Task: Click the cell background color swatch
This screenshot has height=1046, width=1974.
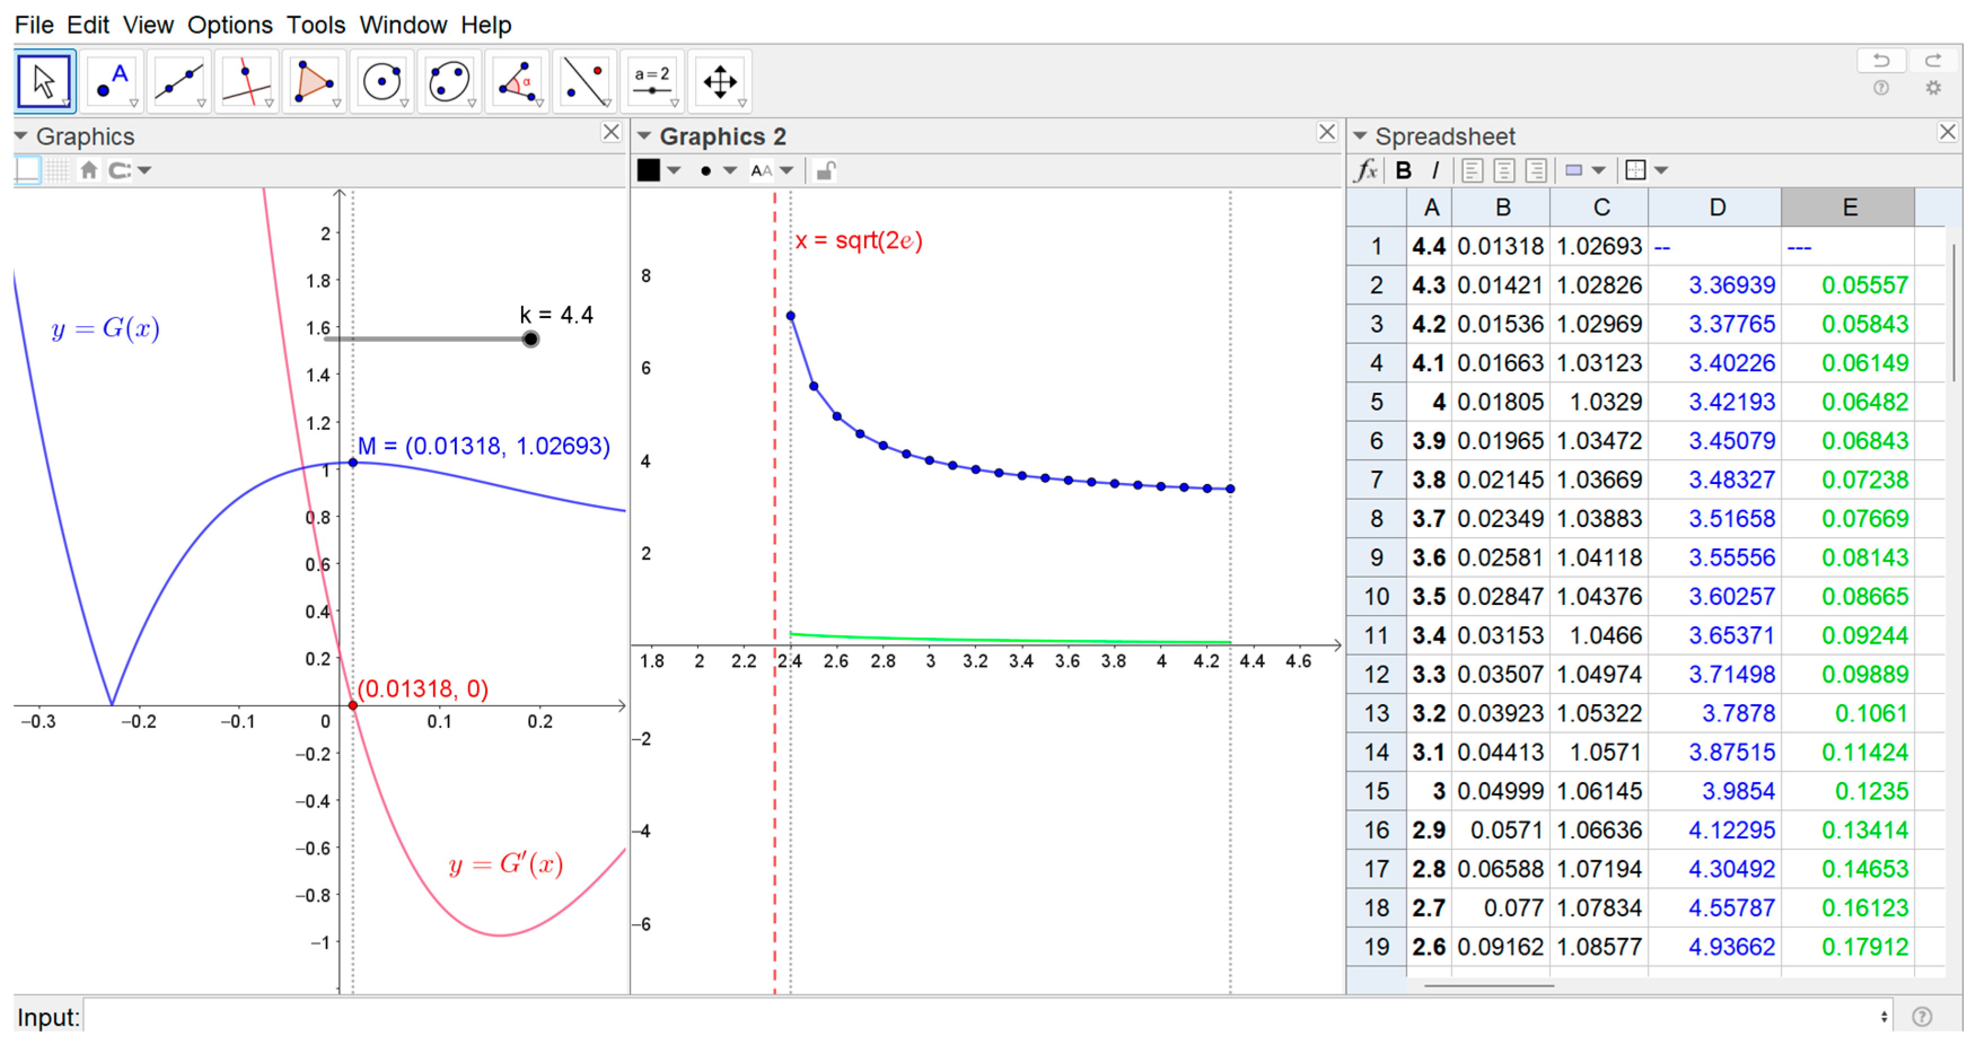Action: click(x=1574, y=170)
